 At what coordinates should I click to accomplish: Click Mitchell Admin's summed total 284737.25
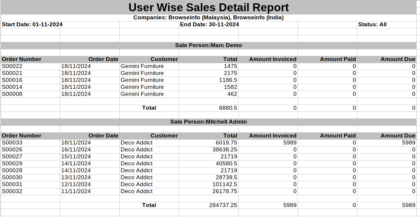[x=223, y=205]
